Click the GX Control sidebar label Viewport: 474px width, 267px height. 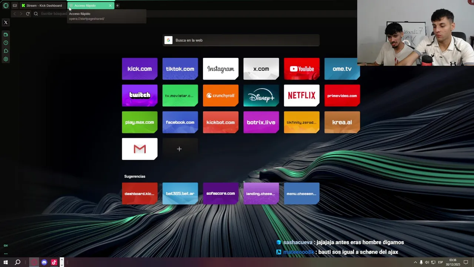(x=6, y=245)
